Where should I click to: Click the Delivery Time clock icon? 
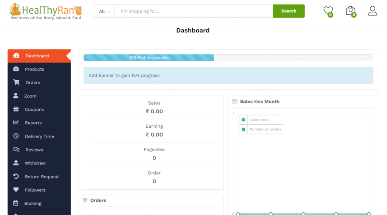point(16,136)
